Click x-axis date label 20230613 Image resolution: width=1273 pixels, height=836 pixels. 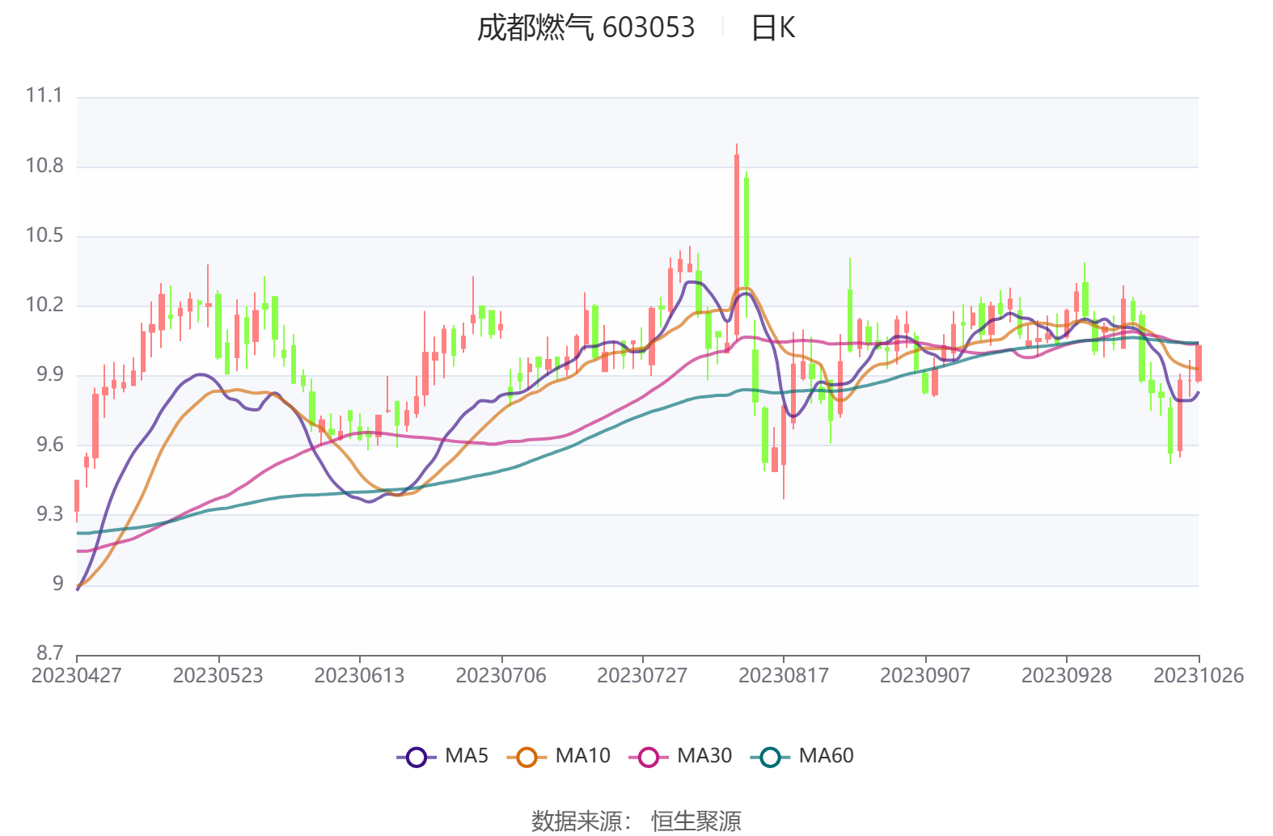(x=359, y=676)
